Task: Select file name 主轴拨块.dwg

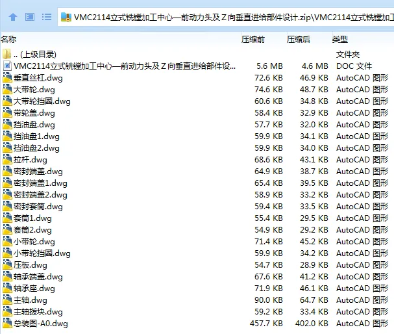Action: coord(38,312)
